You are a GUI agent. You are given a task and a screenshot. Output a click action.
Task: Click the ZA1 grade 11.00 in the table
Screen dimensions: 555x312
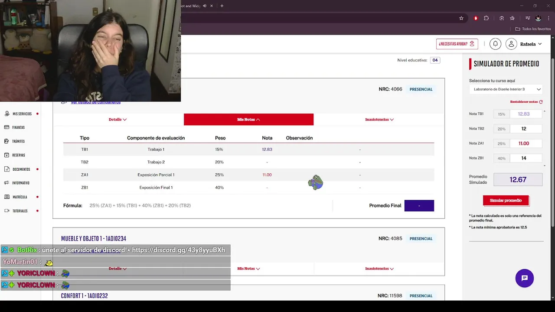pyautogui.click(x=267, y=175)
